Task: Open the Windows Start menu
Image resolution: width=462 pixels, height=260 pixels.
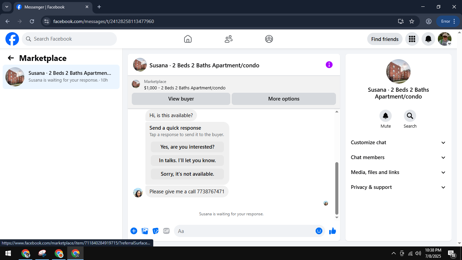Action: [8, 253]
